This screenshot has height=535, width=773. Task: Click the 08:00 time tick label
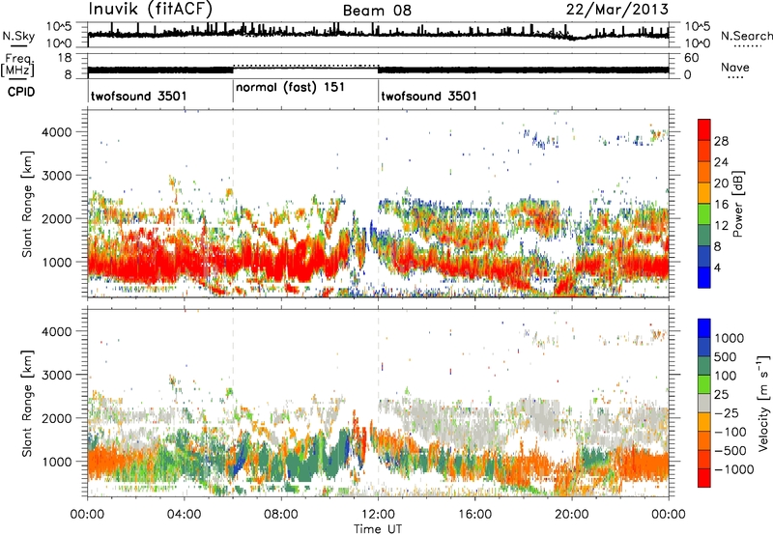click(280, 515)
